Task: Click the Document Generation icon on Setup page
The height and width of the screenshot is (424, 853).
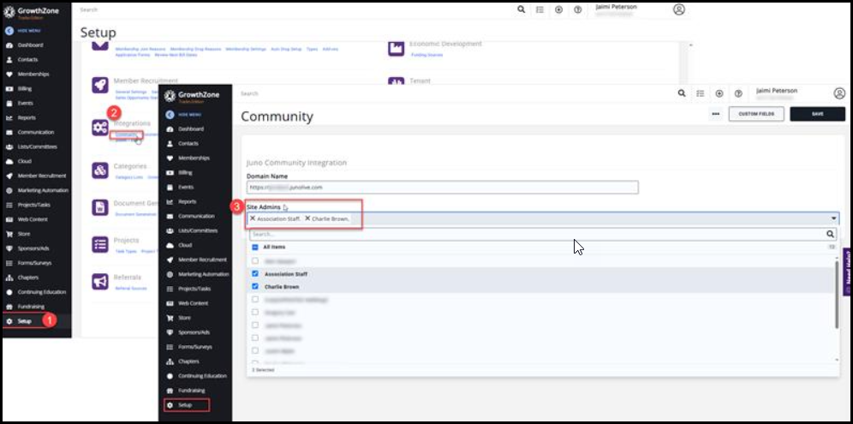Action: [99, 207]
